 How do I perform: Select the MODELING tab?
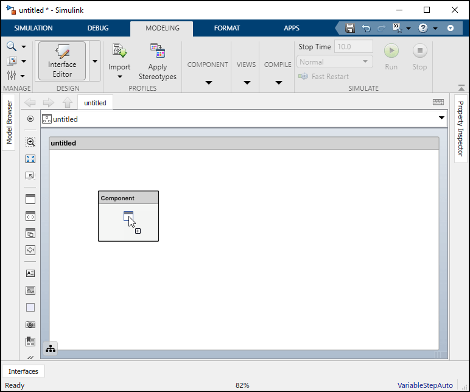point(162,28)
